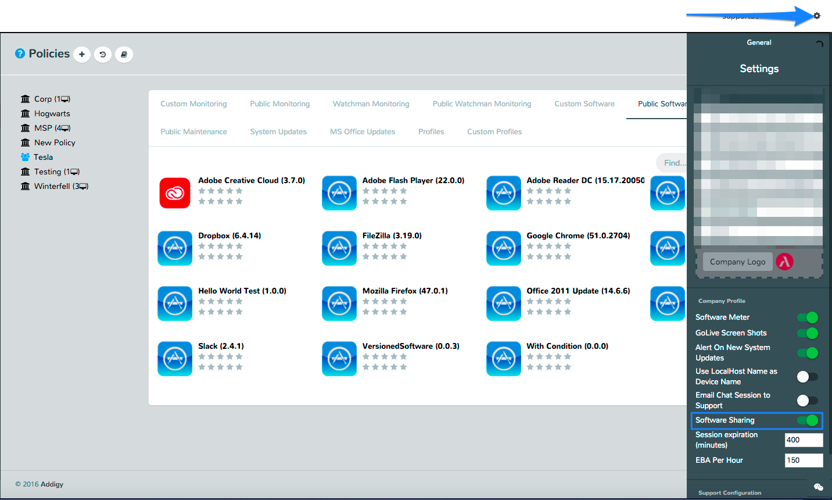
Task: Enable Use LocalHost Name as Device Name
Action: [x=807, y=377]
